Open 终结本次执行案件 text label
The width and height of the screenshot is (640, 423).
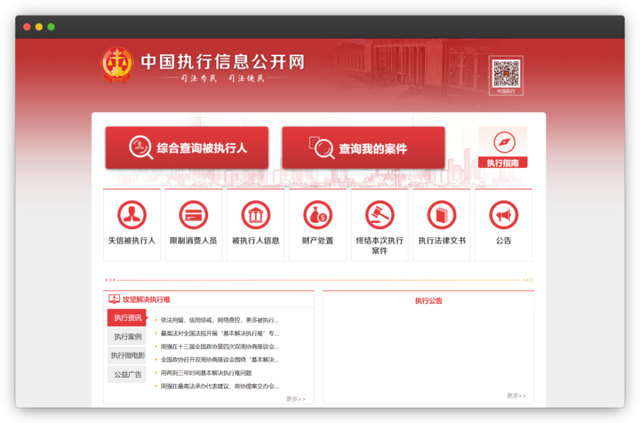[380, 245]
